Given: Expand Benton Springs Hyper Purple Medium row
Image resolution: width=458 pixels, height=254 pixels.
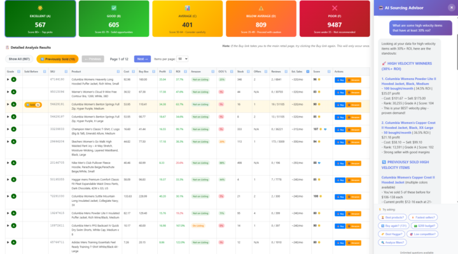Looking at the screenshot, I should [8, 104].
